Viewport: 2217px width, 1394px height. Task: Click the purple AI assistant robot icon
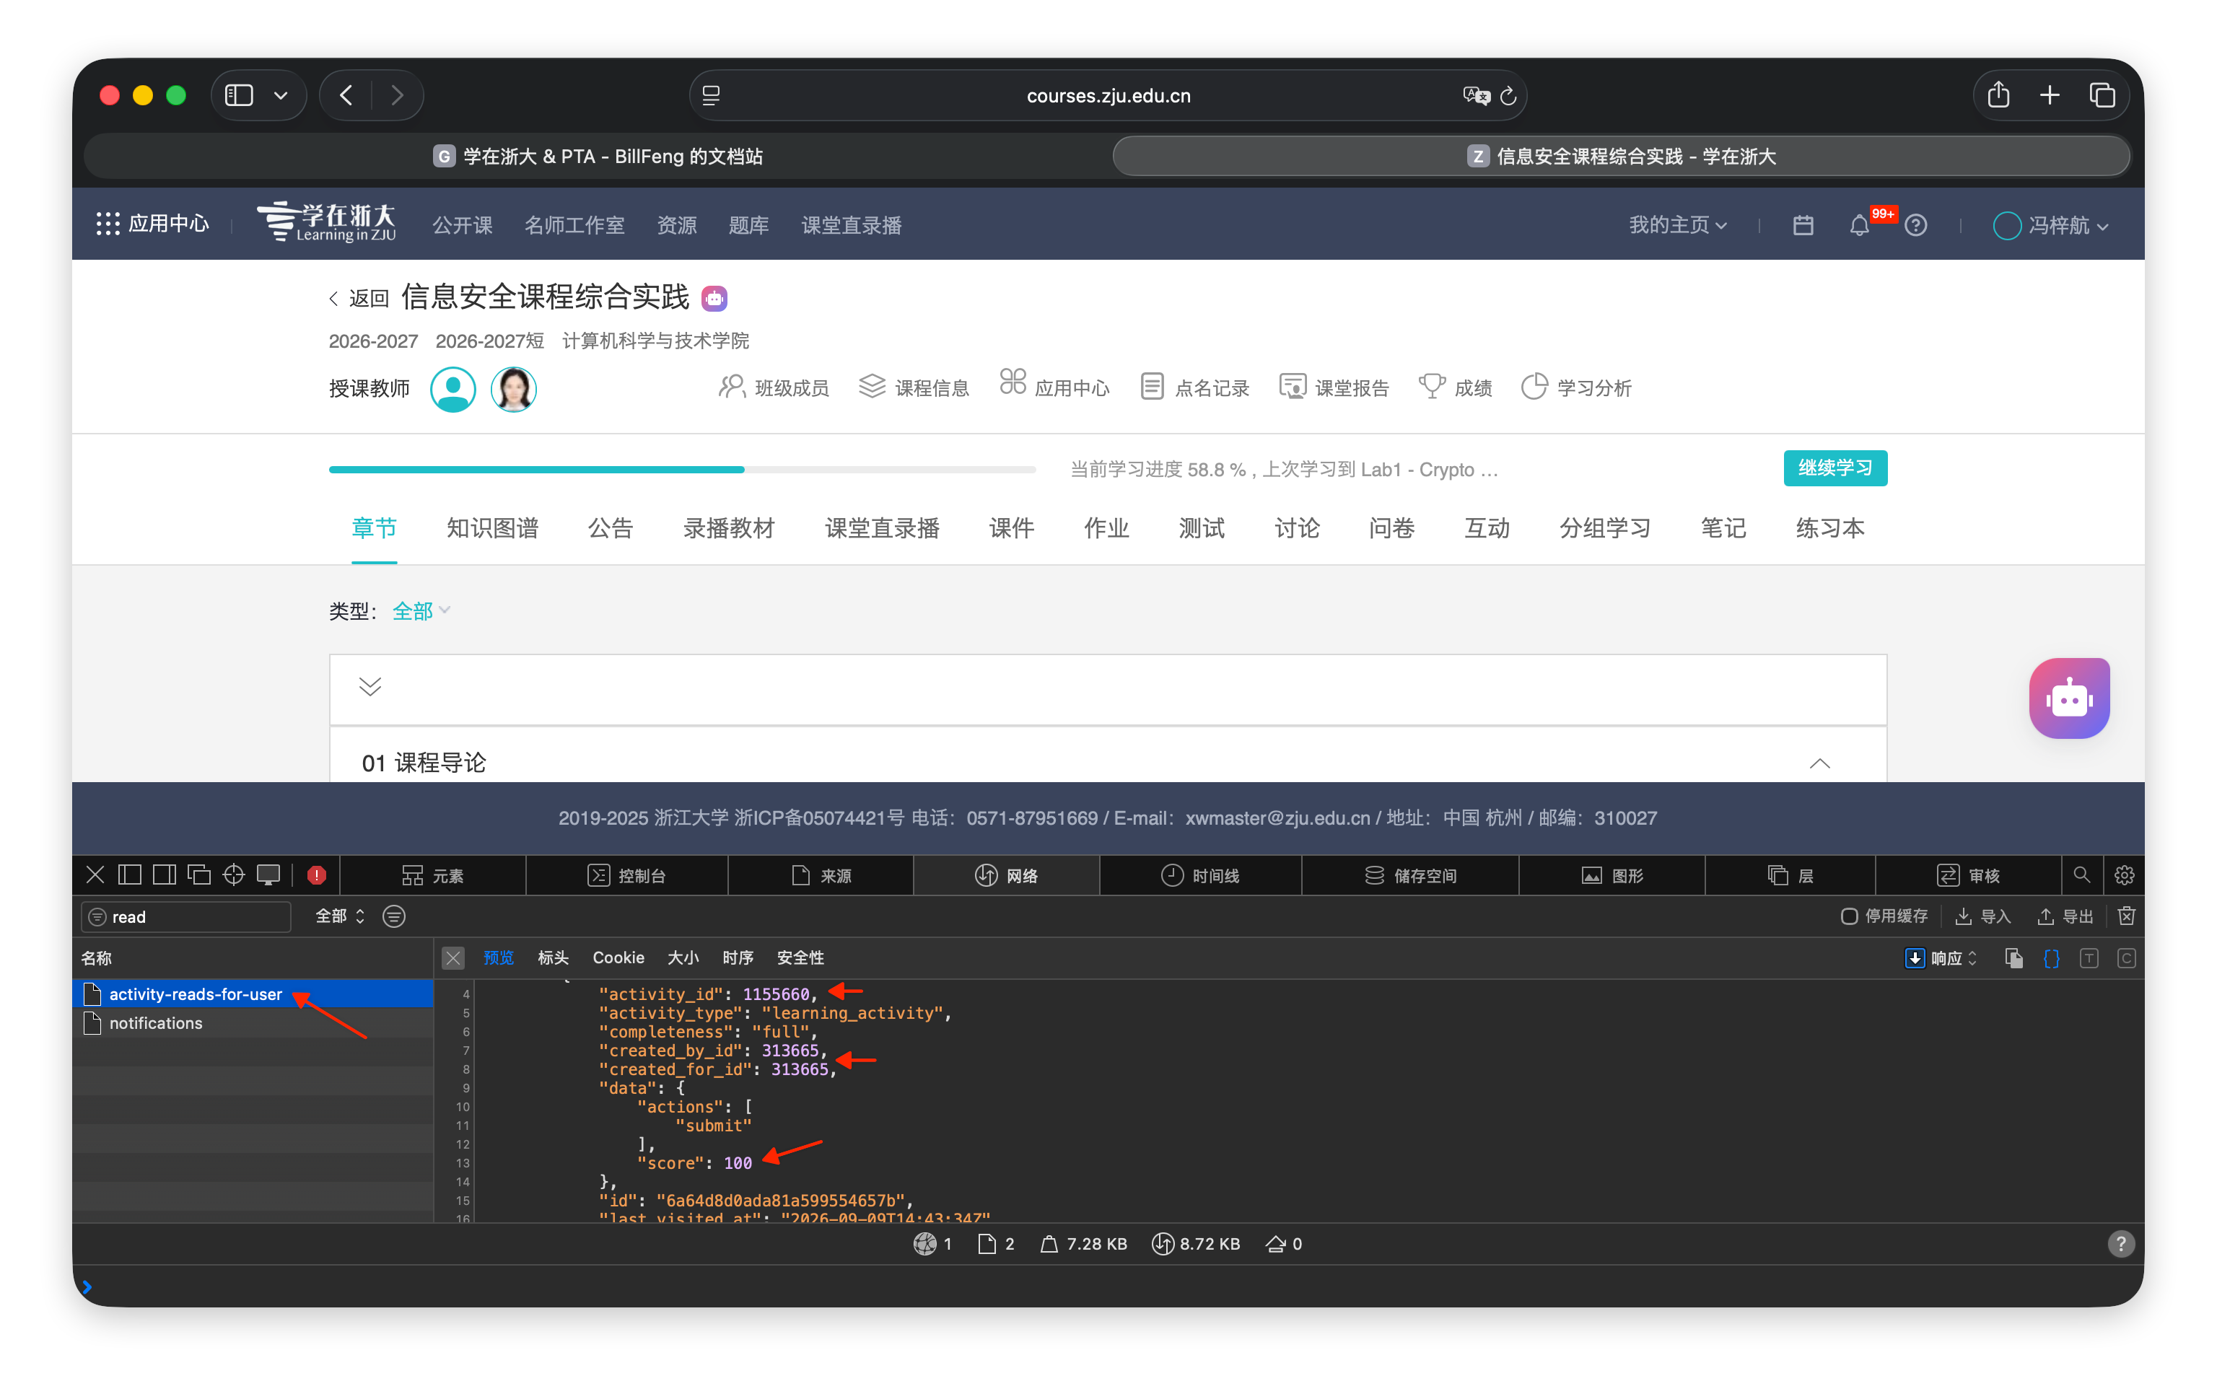tap(2069, 698)
